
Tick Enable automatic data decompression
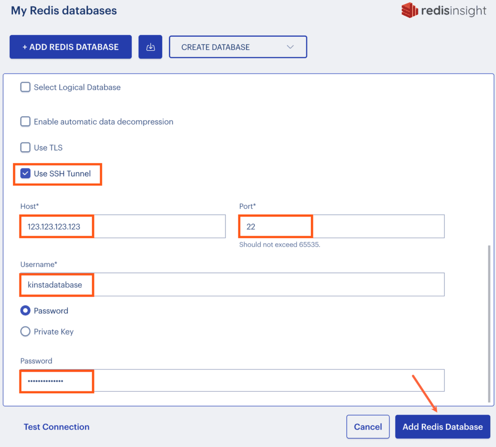pos(25,122)
